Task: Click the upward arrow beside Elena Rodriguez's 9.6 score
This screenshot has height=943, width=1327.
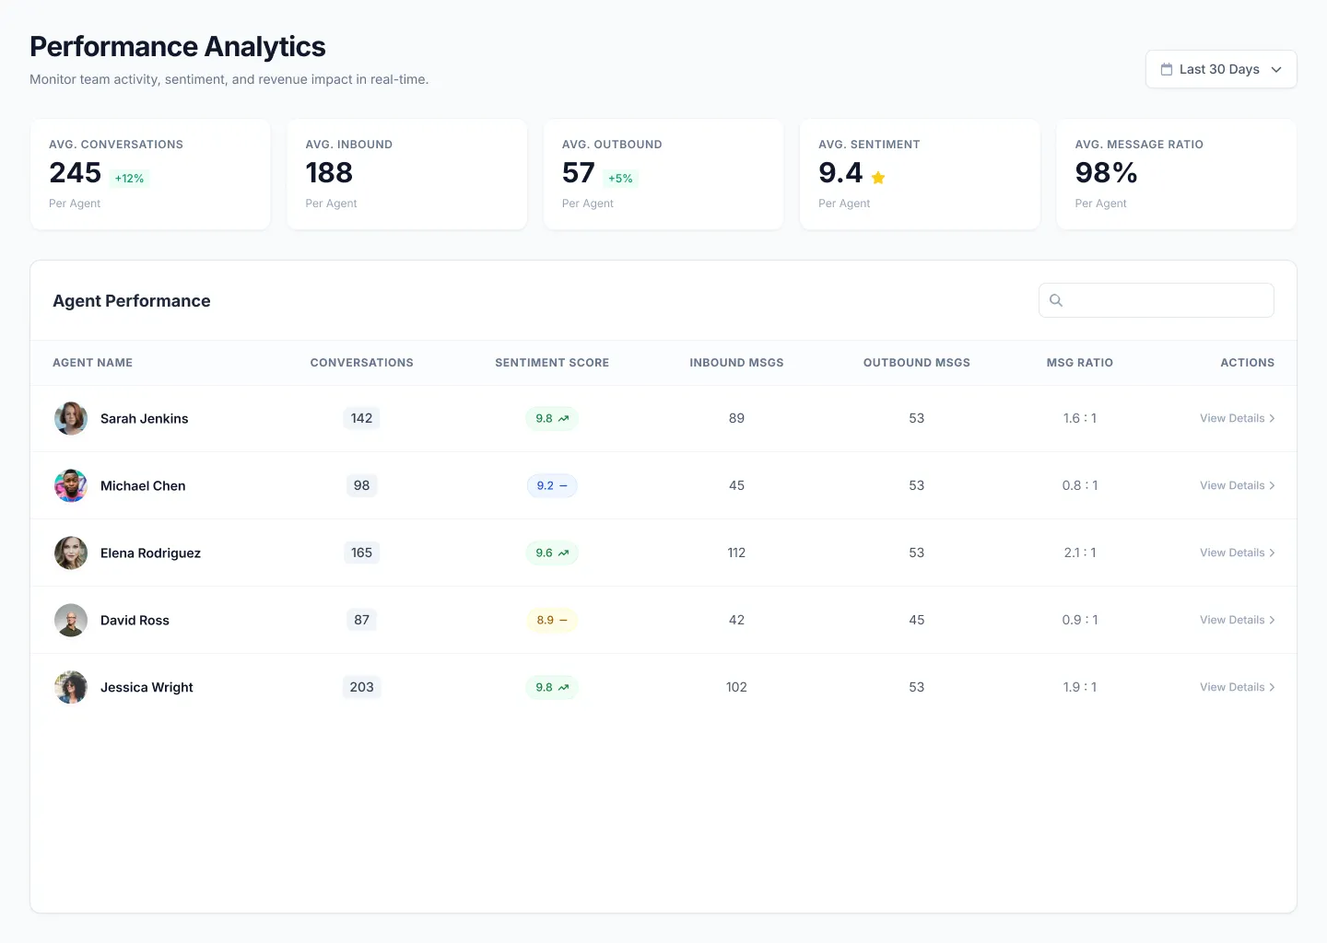Action: click(562, 553)
